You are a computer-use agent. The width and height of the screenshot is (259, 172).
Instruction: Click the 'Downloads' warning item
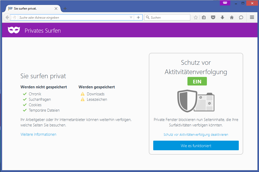[93, 94]
